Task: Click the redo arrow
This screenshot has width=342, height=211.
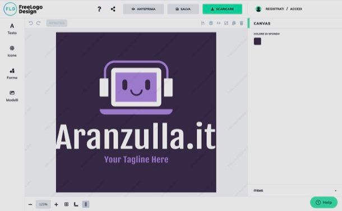Action: point(38,23)
